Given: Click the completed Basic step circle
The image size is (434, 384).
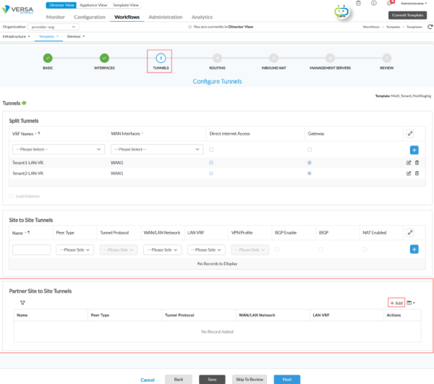Looking at the screenshot, I should coord(48,58).
